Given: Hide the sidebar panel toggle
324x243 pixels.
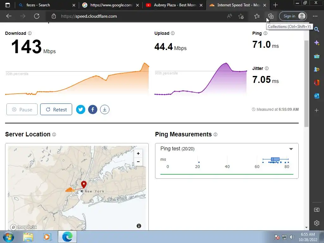Looking at the screenshot, I should pos(316,210).
